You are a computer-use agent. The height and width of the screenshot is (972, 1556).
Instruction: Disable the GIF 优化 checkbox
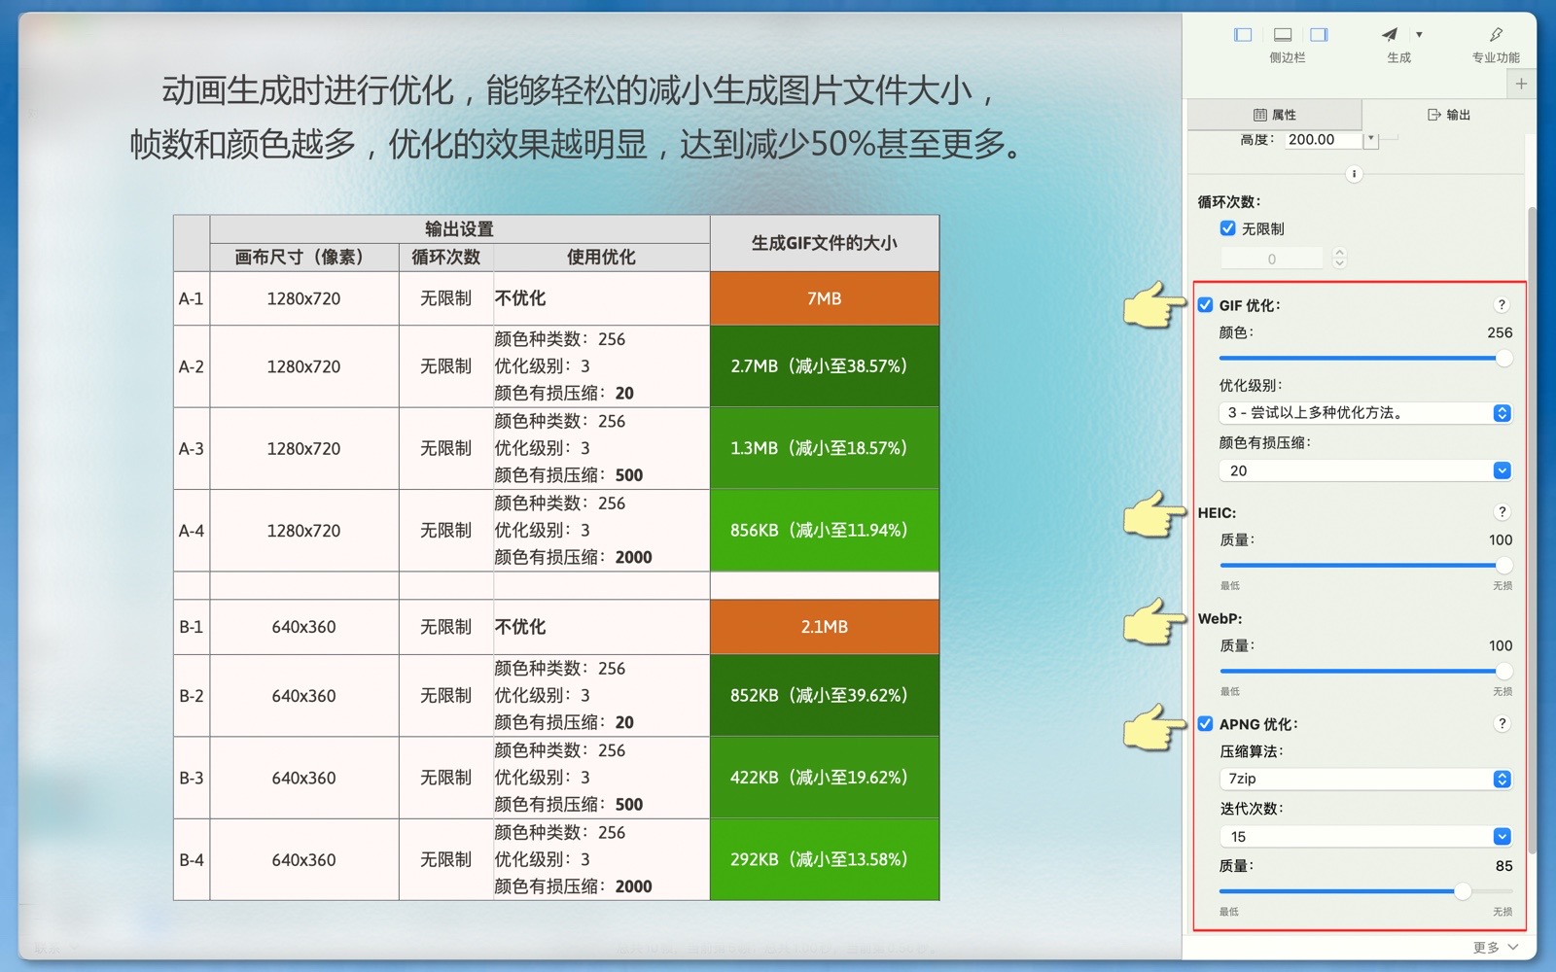(1206, 305)
